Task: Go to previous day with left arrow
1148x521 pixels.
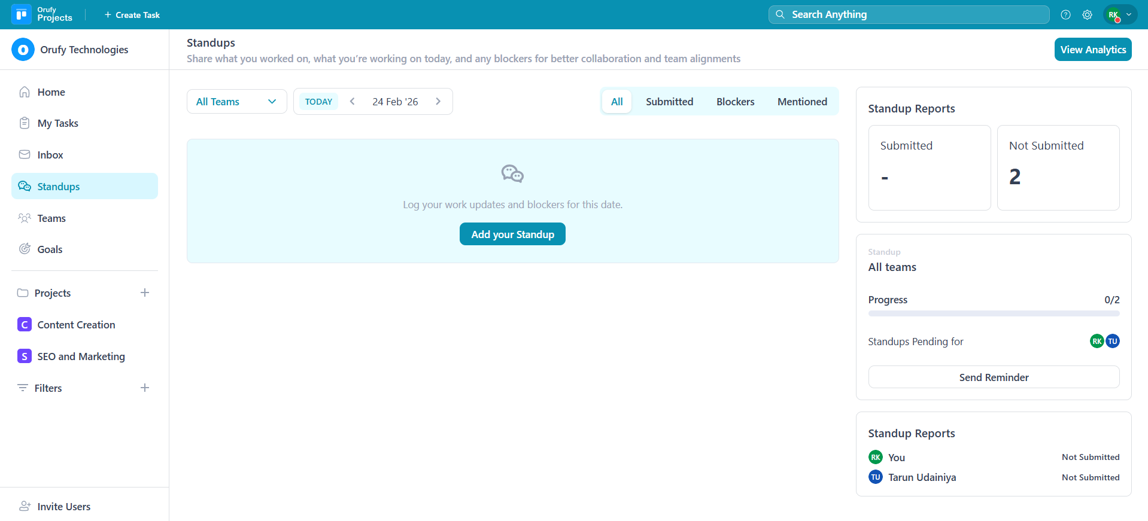Action: pos(353,102)
